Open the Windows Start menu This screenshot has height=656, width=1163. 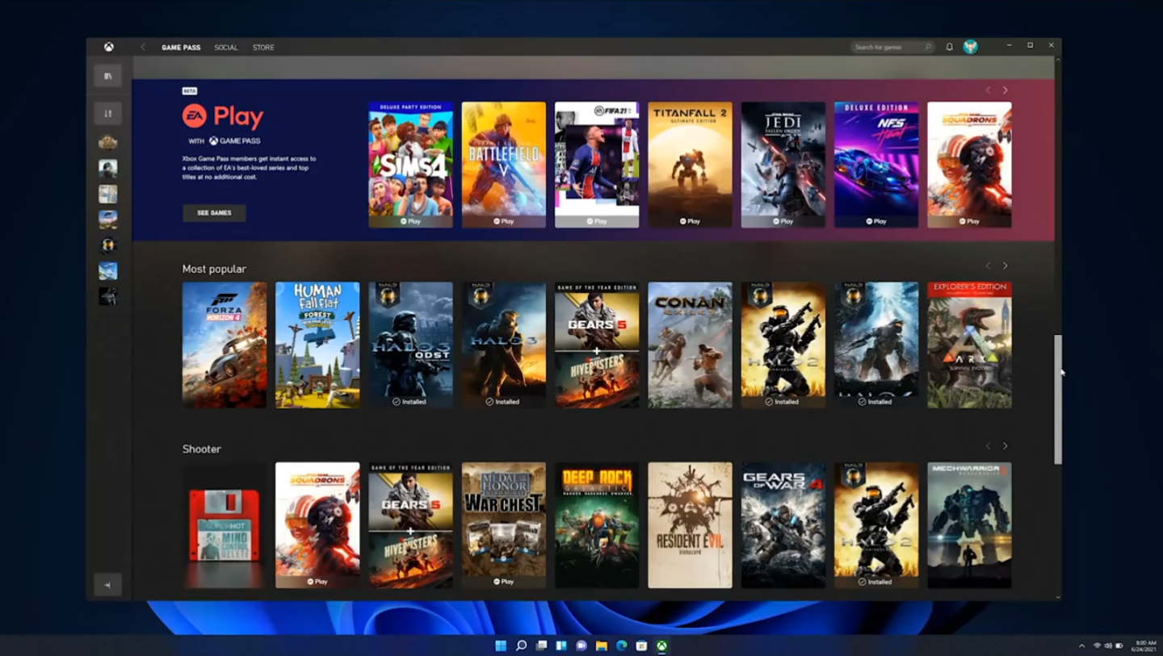501,646
